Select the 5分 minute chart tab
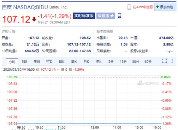178x130 pixels. click(x=111, y=61)
